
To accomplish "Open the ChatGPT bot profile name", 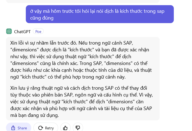I will click(x=22, y=32).
